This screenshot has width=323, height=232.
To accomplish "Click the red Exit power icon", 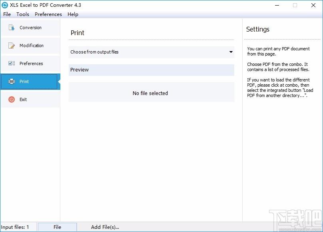I will coord(12,99).
